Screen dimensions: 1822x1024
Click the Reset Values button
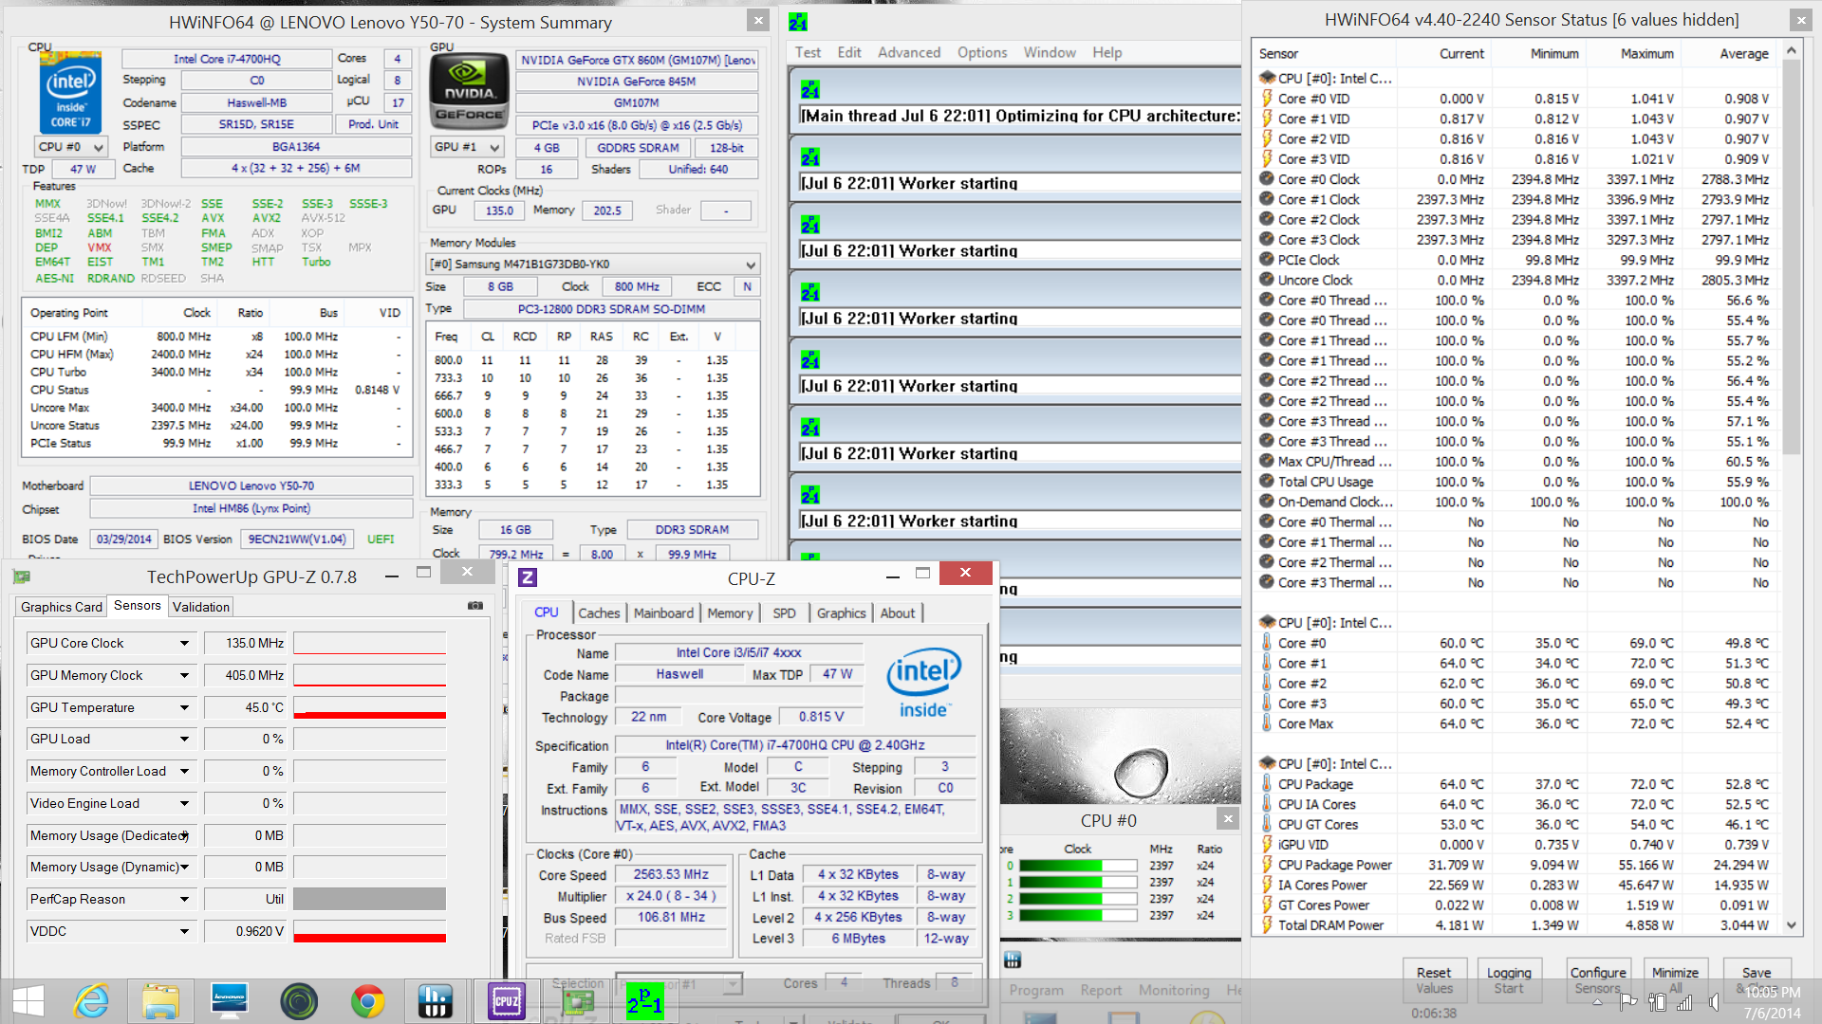(1434, 979)
